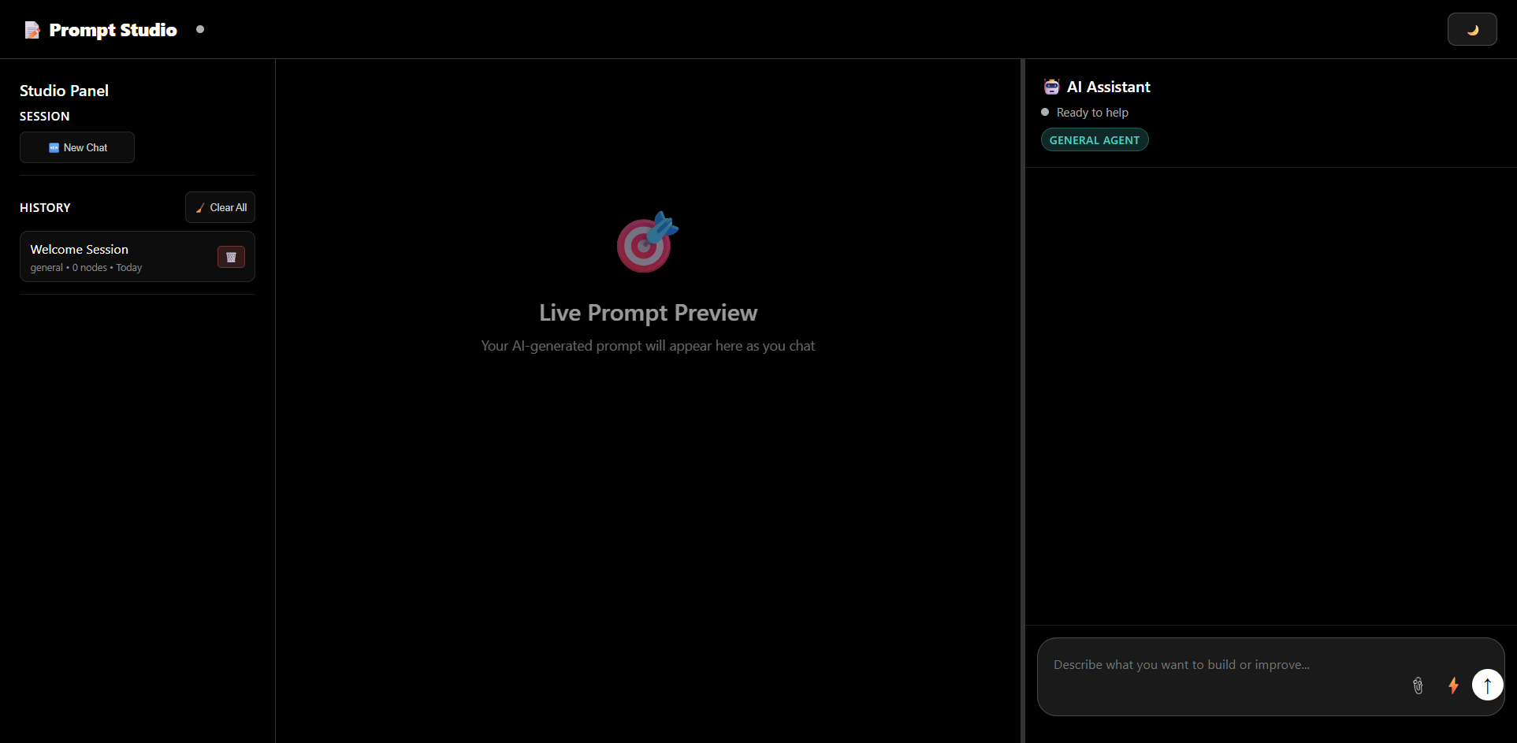
Task: Open the Welcome Session history item
Action: [x=137, y=257]
